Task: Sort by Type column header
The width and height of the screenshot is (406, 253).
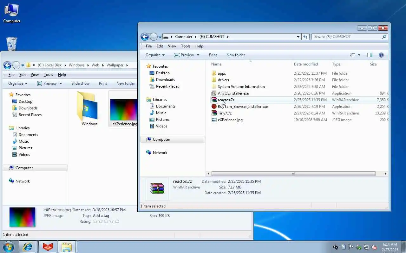Action: click(336, 64)
